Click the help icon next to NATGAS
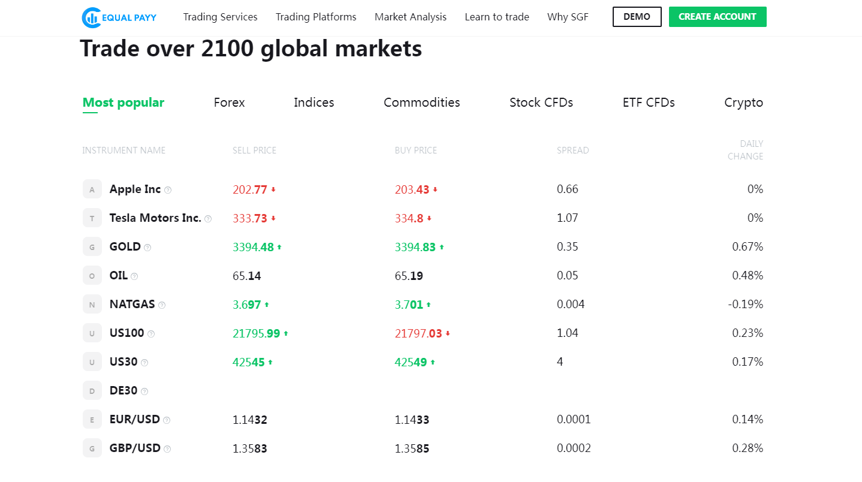 (162, 305)
